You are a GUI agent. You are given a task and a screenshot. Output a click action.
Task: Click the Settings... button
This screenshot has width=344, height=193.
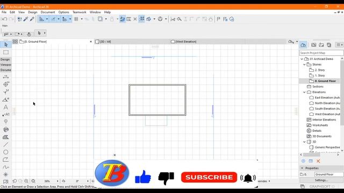click(321, 180)
